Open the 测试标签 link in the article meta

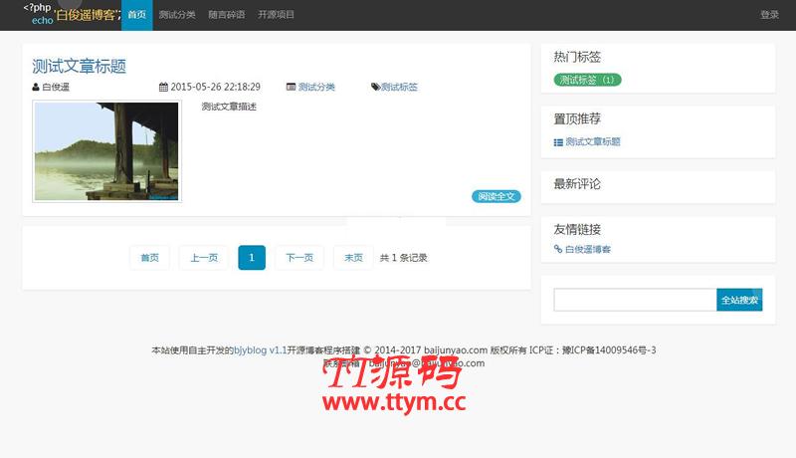(400, 87)
